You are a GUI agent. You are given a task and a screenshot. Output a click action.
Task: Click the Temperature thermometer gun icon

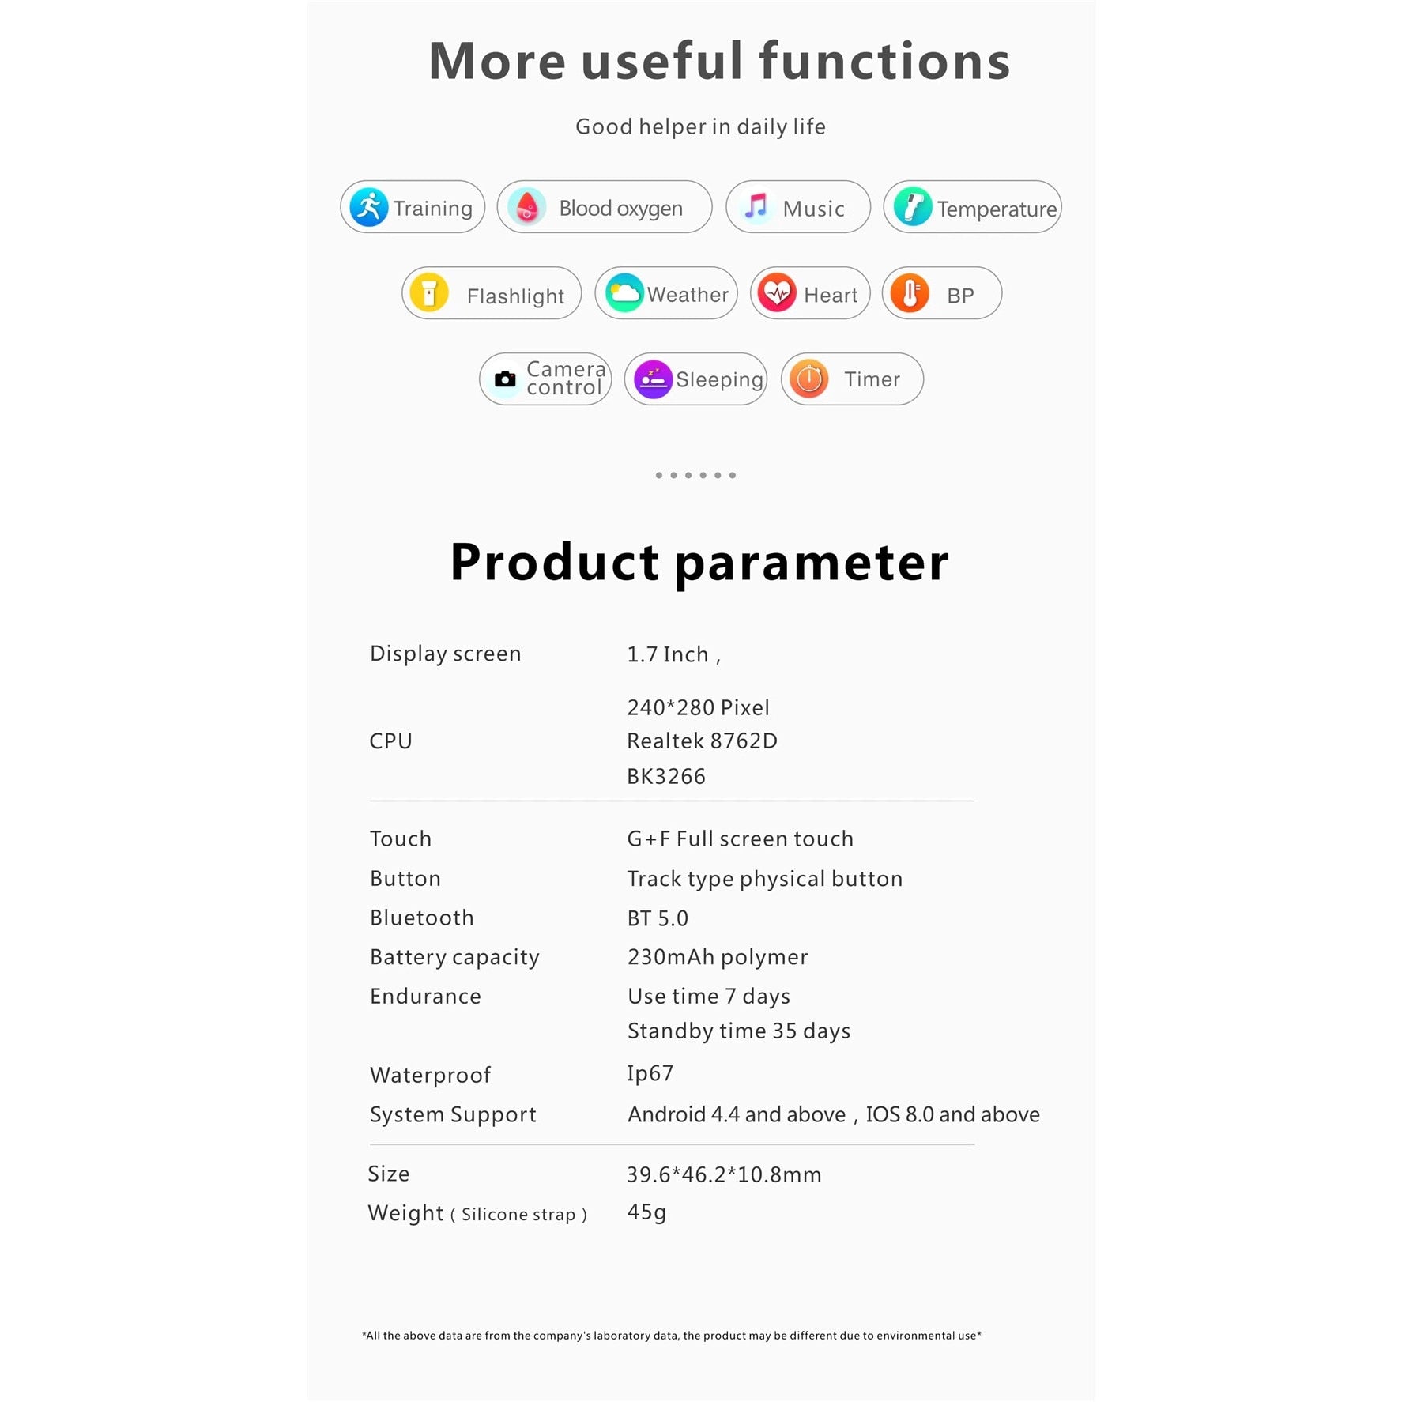[912, 207]
